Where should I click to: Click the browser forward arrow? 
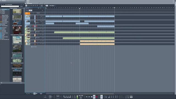(x=3, y=4)
